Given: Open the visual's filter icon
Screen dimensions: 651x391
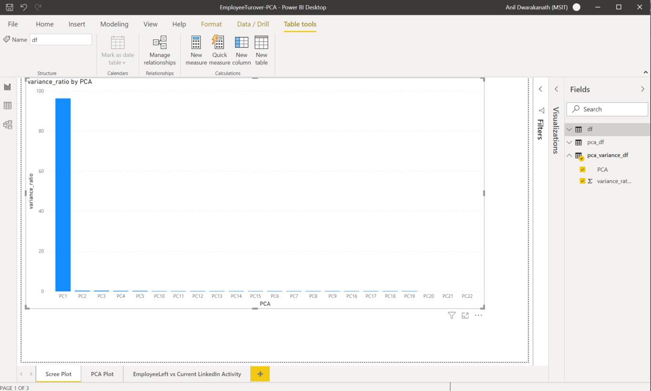Looking at the screenshot, I should (452, 315).
